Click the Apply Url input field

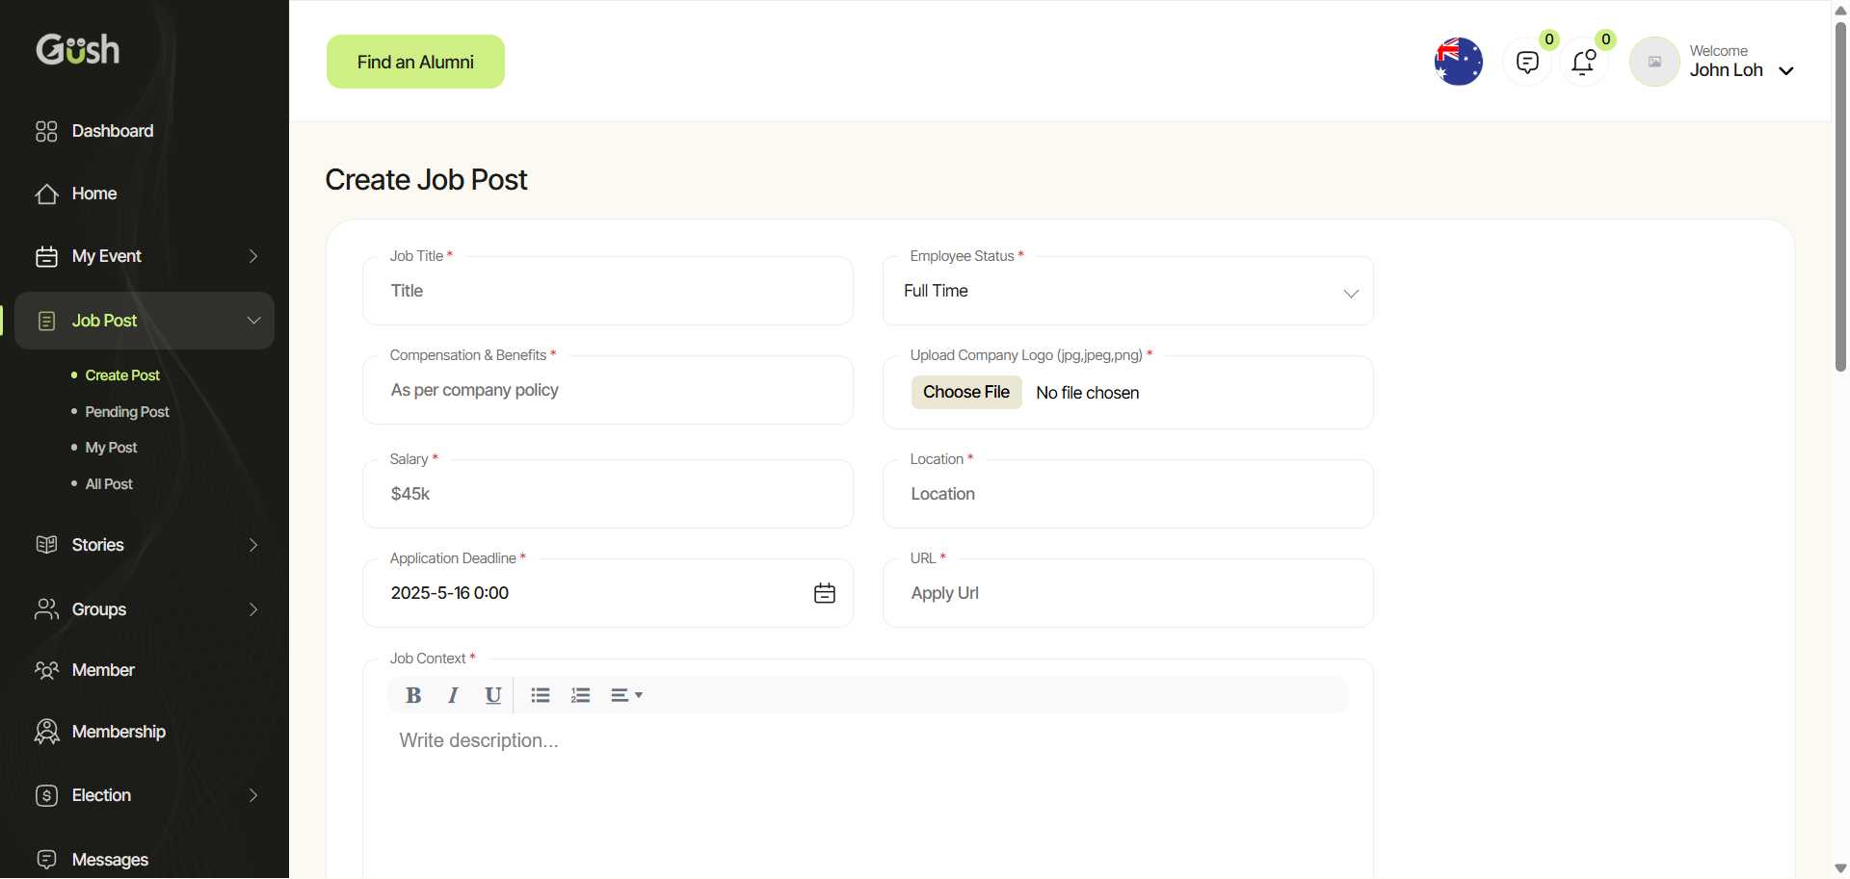point(1128,593)
